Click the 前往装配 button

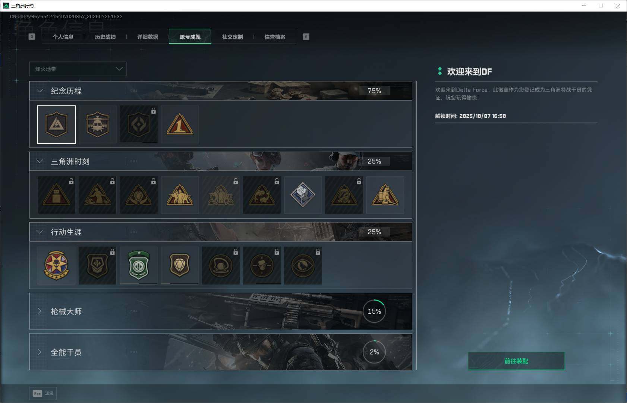coord(516,361)
